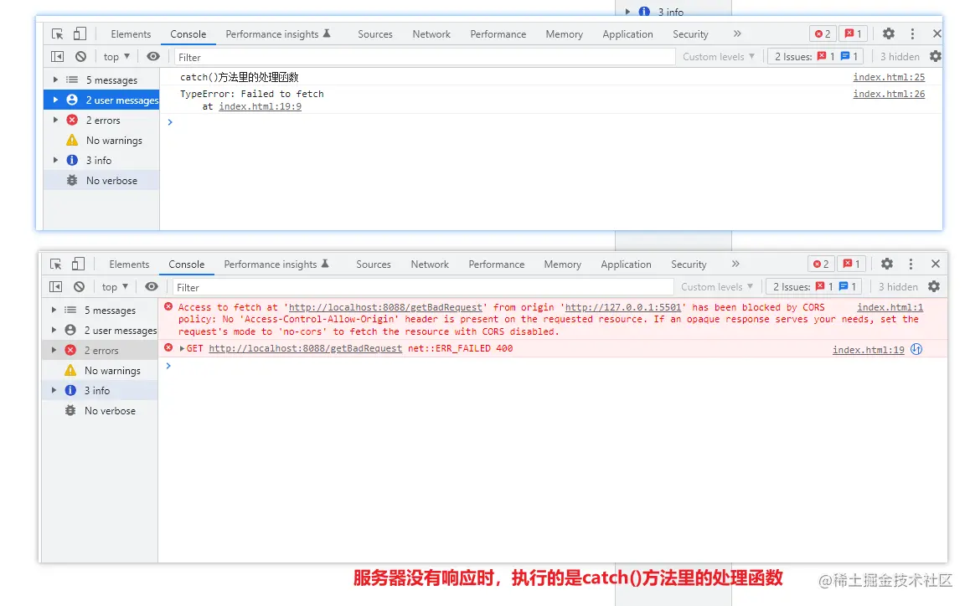Expand 2 errors group in upper sidebar

pyautogui.click(x=55, y=120)
